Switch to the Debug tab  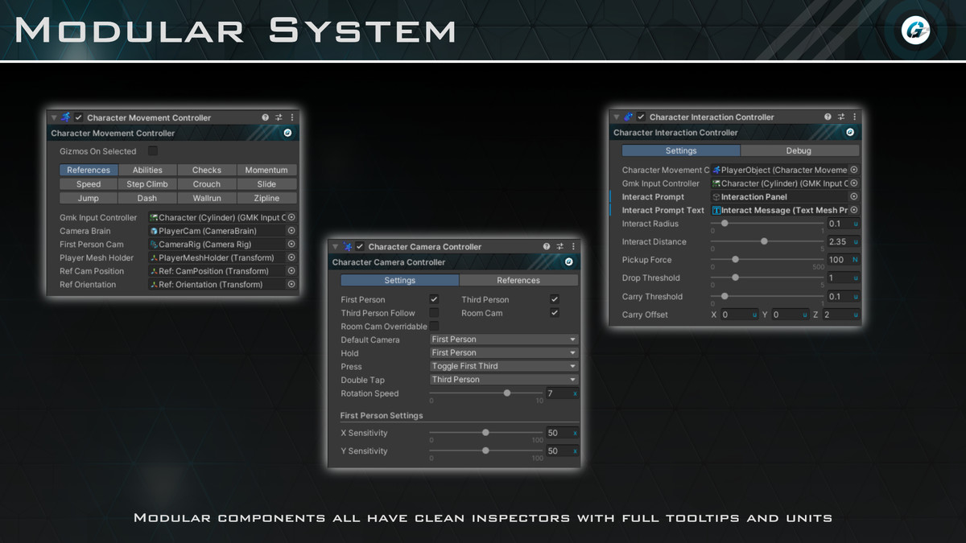coord(799,150)
